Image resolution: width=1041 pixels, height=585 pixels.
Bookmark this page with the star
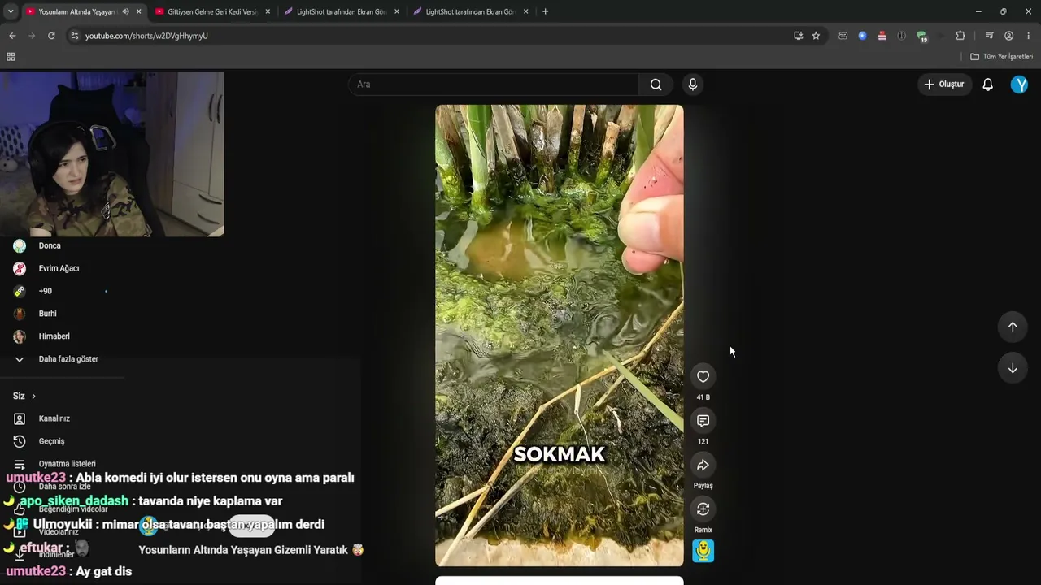pos(816,36)
